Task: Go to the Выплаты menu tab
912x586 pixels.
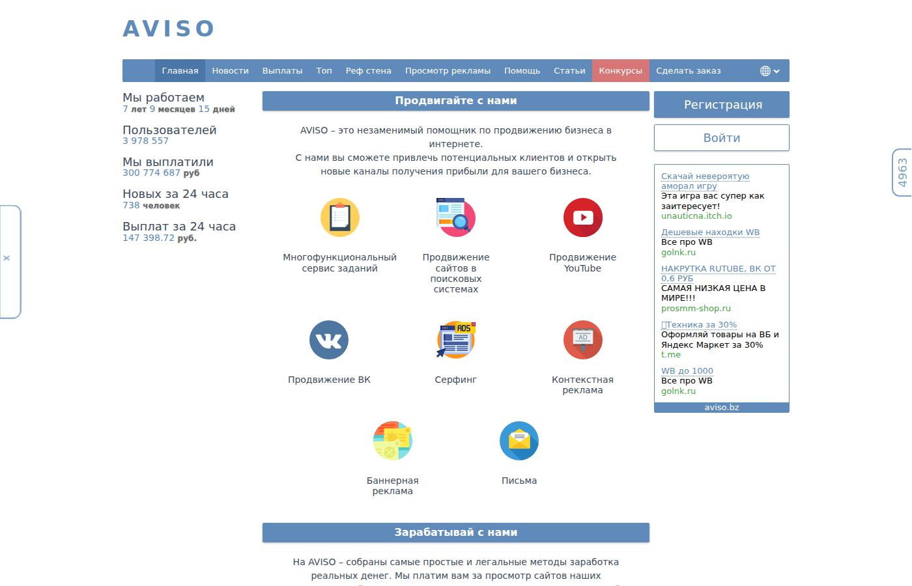Action: [282, 71]
